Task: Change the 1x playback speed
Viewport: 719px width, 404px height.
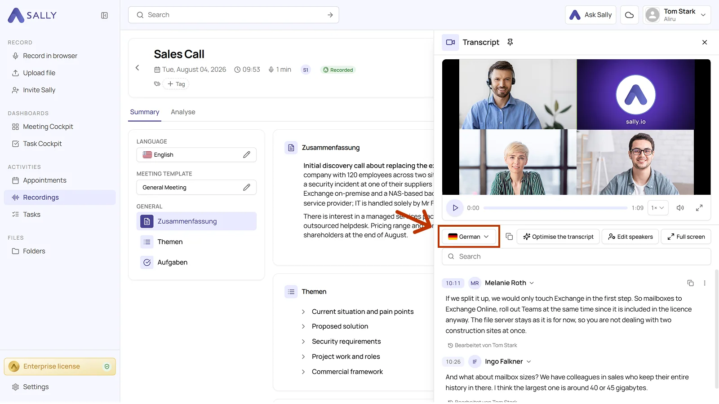Action: pyautogui.click(x=657, y=208)
